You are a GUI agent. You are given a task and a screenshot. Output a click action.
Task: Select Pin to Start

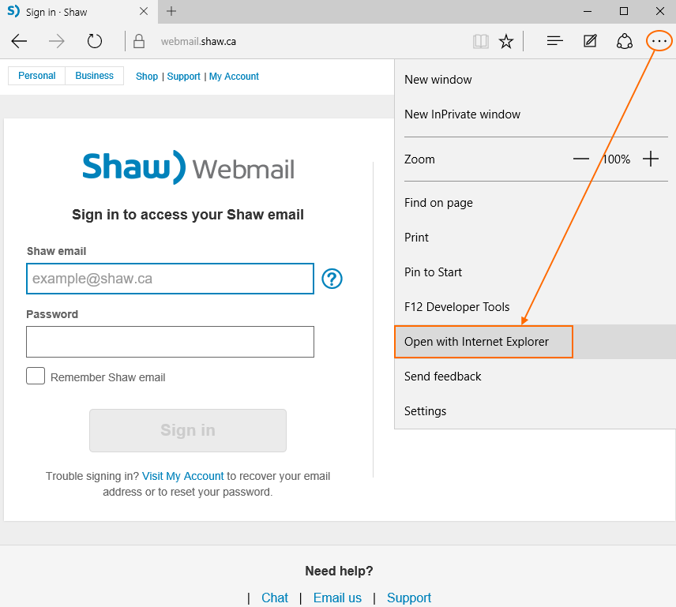(x=535, y=272)
